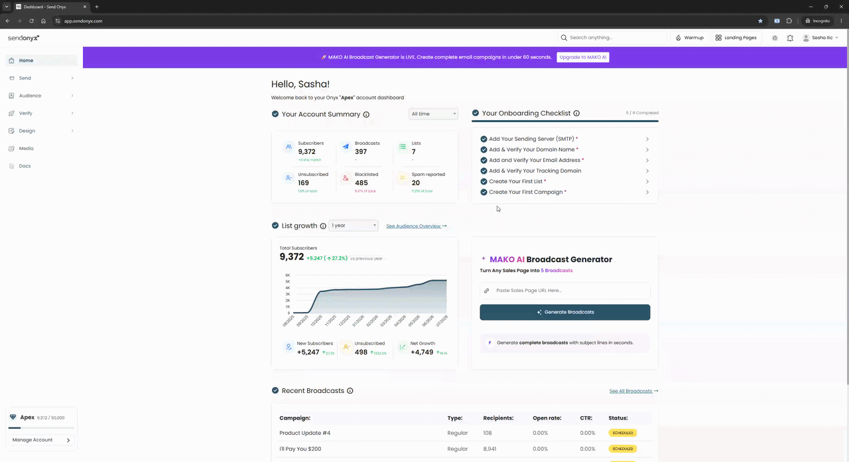849x462 pixels.
Task: Open the notifications bell icon
Action: [790, 38]
